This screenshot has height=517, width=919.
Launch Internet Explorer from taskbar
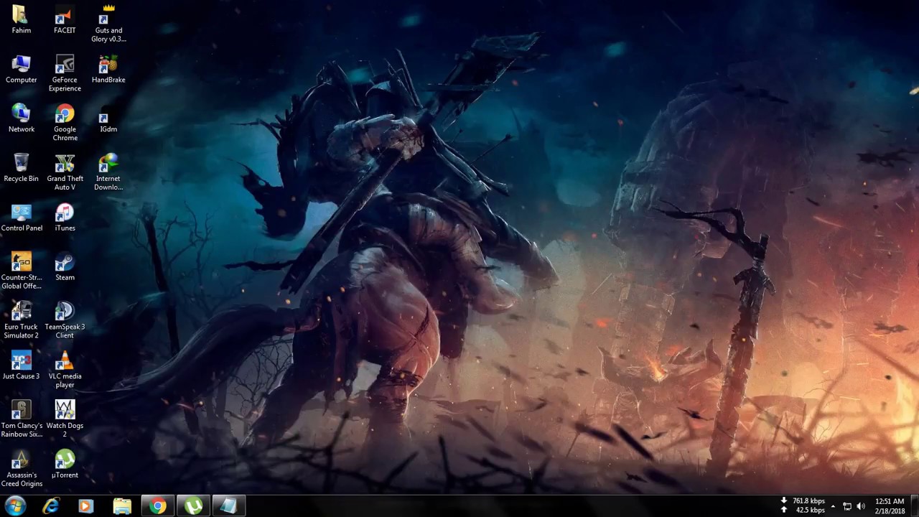tap(51, 506)
